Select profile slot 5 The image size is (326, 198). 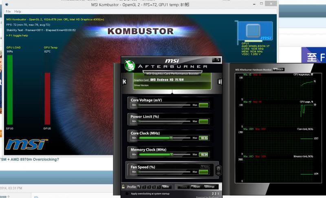(159, 187)
